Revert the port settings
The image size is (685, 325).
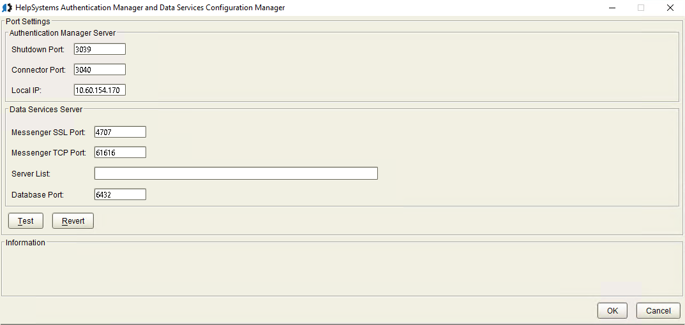[73, 221]
